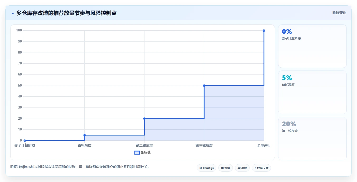Select the Chart.js tag button

coord(206,168)
